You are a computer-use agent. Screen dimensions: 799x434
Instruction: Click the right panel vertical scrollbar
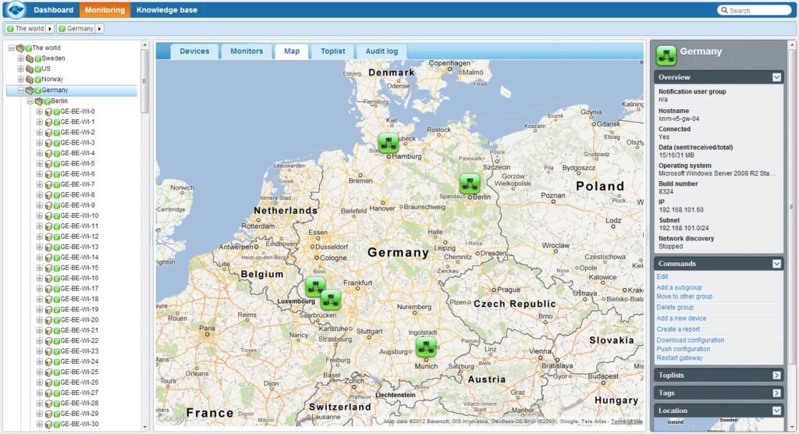click(792, 207)
